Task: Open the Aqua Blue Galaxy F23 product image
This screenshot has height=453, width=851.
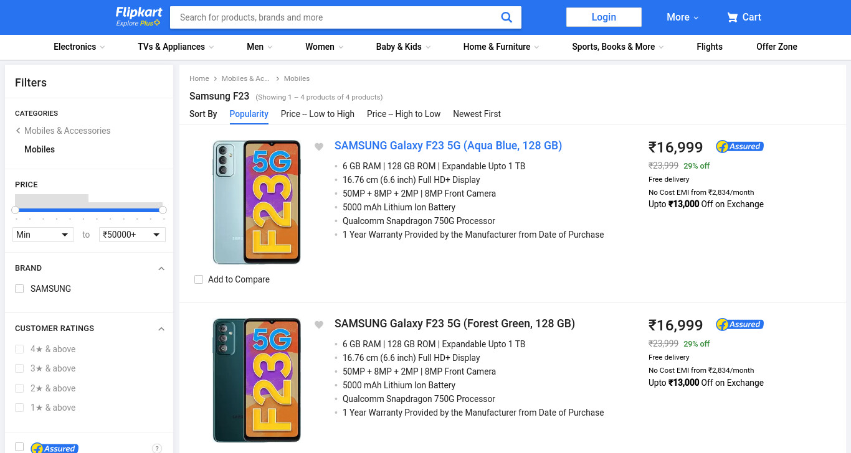Action: pos(257,202)
